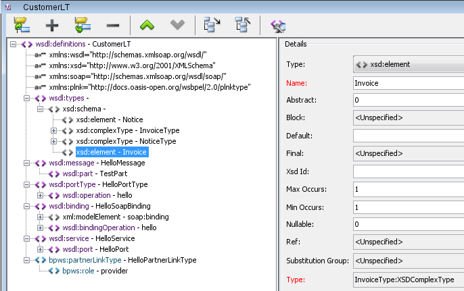464x291 pixels.
Task: Select xsd:element Notice tree item
Action: coord(110,120)
